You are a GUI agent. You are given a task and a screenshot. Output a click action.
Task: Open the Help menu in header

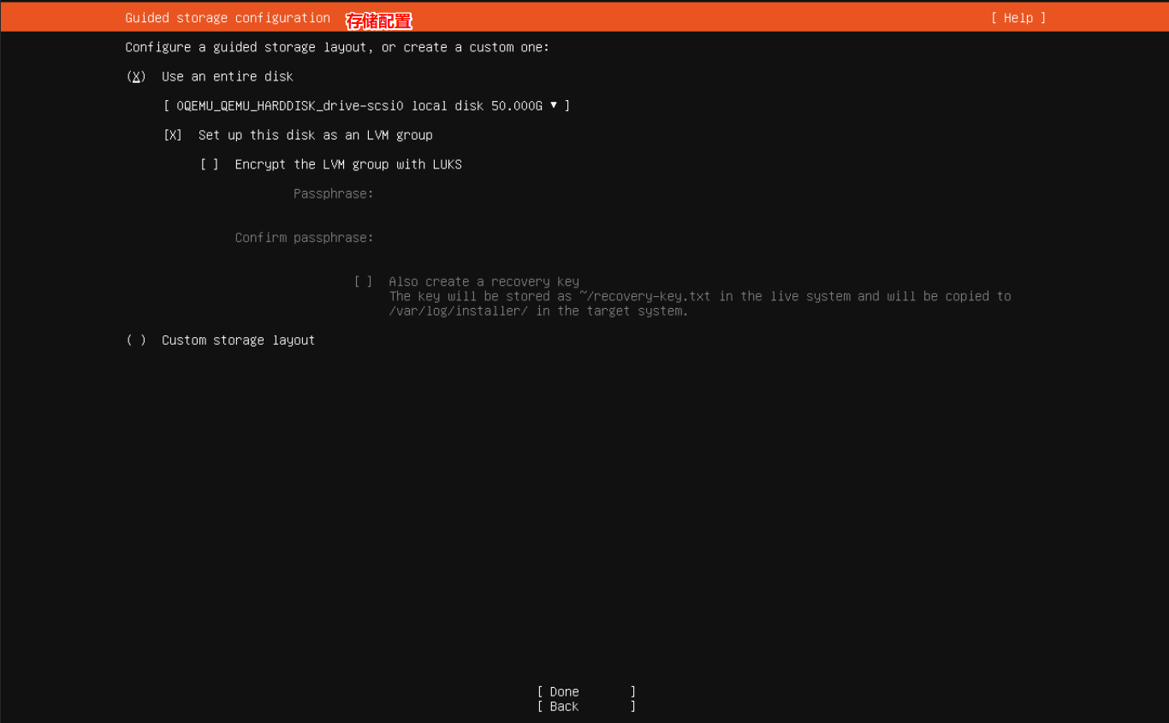(1018, 18)
